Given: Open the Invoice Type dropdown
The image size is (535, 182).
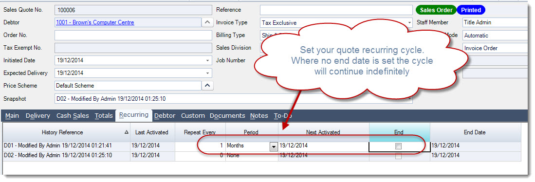Looking at the screenshot, I should tap(409, 23).
